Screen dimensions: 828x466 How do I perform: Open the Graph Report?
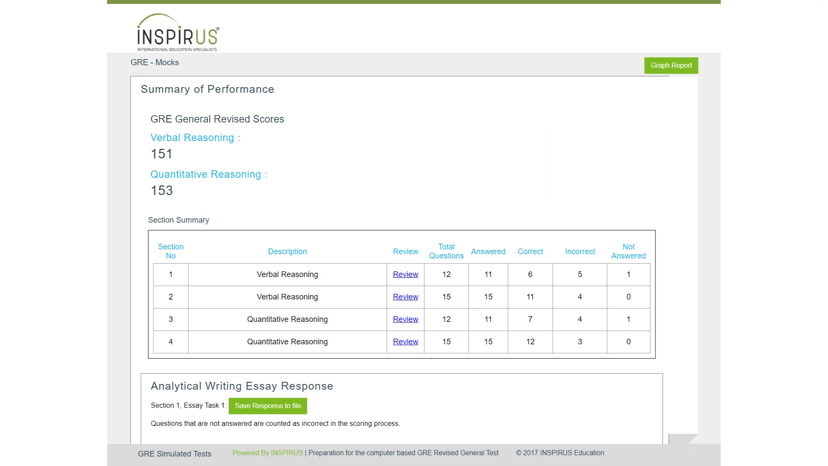(671, 66)
